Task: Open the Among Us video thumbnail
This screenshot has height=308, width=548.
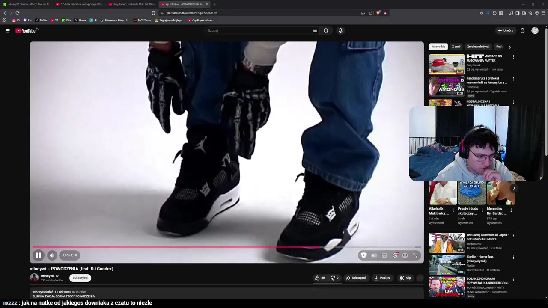Action: pos(447,86)
